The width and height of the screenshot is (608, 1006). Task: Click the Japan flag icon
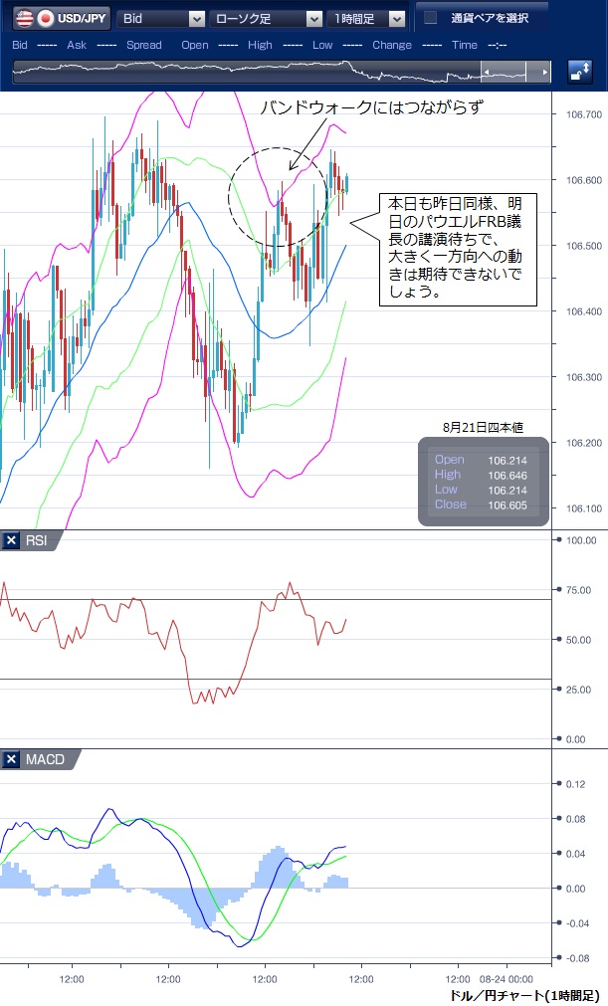(45, 18)
